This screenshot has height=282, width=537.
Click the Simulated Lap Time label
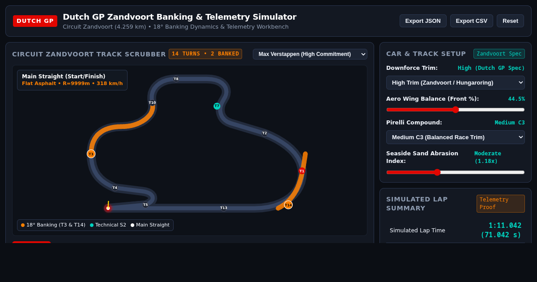[418, 231]
